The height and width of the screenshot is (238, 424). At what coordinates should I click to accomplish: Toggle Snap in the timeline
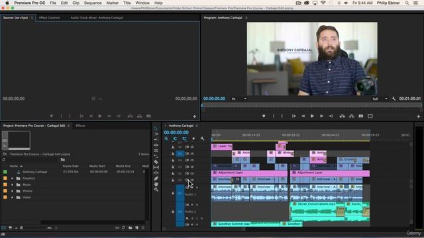coord(175,139)
